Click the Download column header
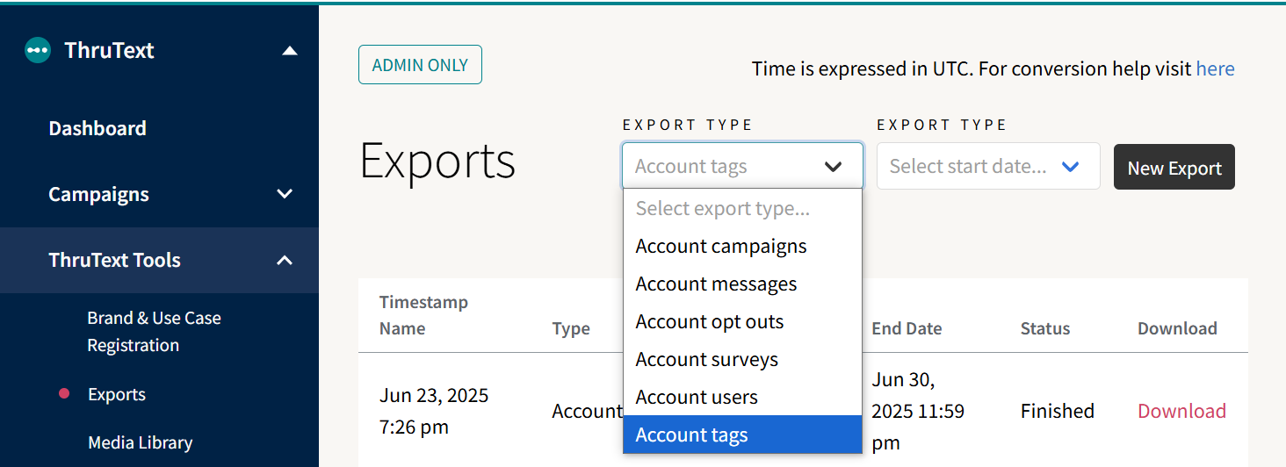Image resolution: width=1286 pixels, height=467 pixels. (x=1177, y=328)
